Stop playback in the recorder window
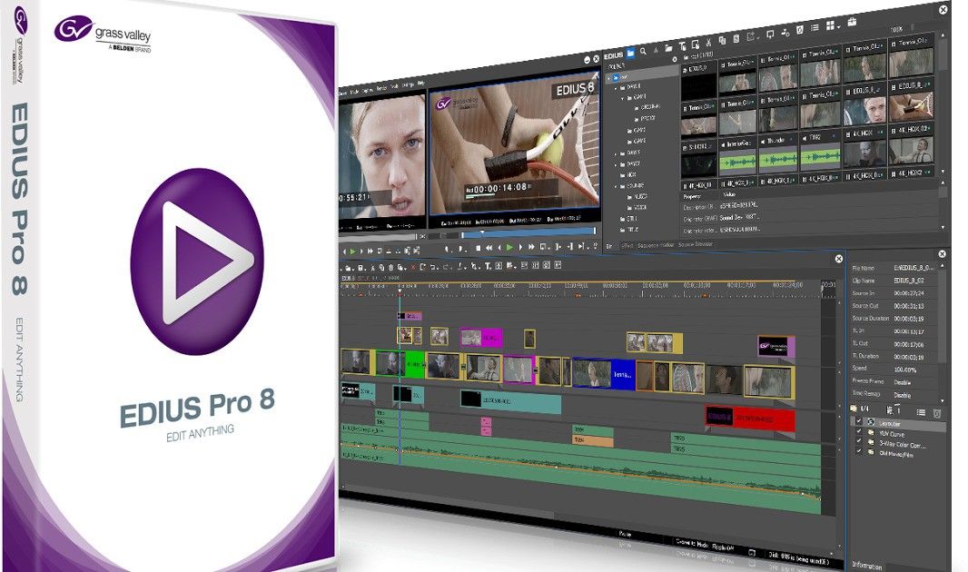968x572 pixels. tap(478, 248)
